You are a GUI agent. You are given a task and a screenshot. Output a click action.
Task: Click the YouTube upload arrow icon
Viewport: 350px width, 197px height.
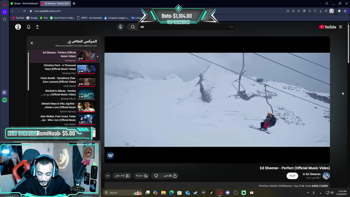[37, 27]
